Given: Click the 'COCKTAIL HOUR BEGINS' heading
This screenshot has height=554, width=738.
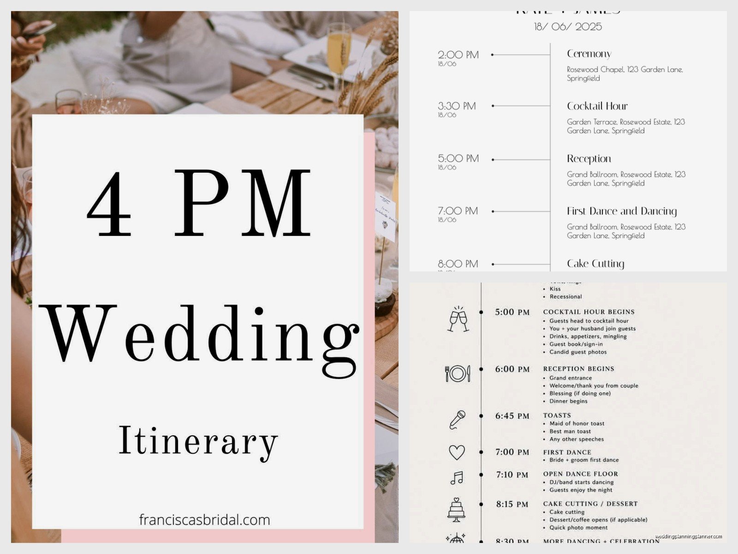Looking at the screenshot, I should pos(589,312).
